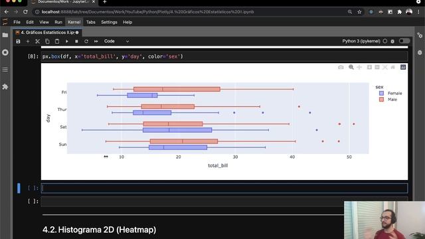Screen dimensions: 425x239
Task: Paste cell from clipboard
Action: [57, 41]
